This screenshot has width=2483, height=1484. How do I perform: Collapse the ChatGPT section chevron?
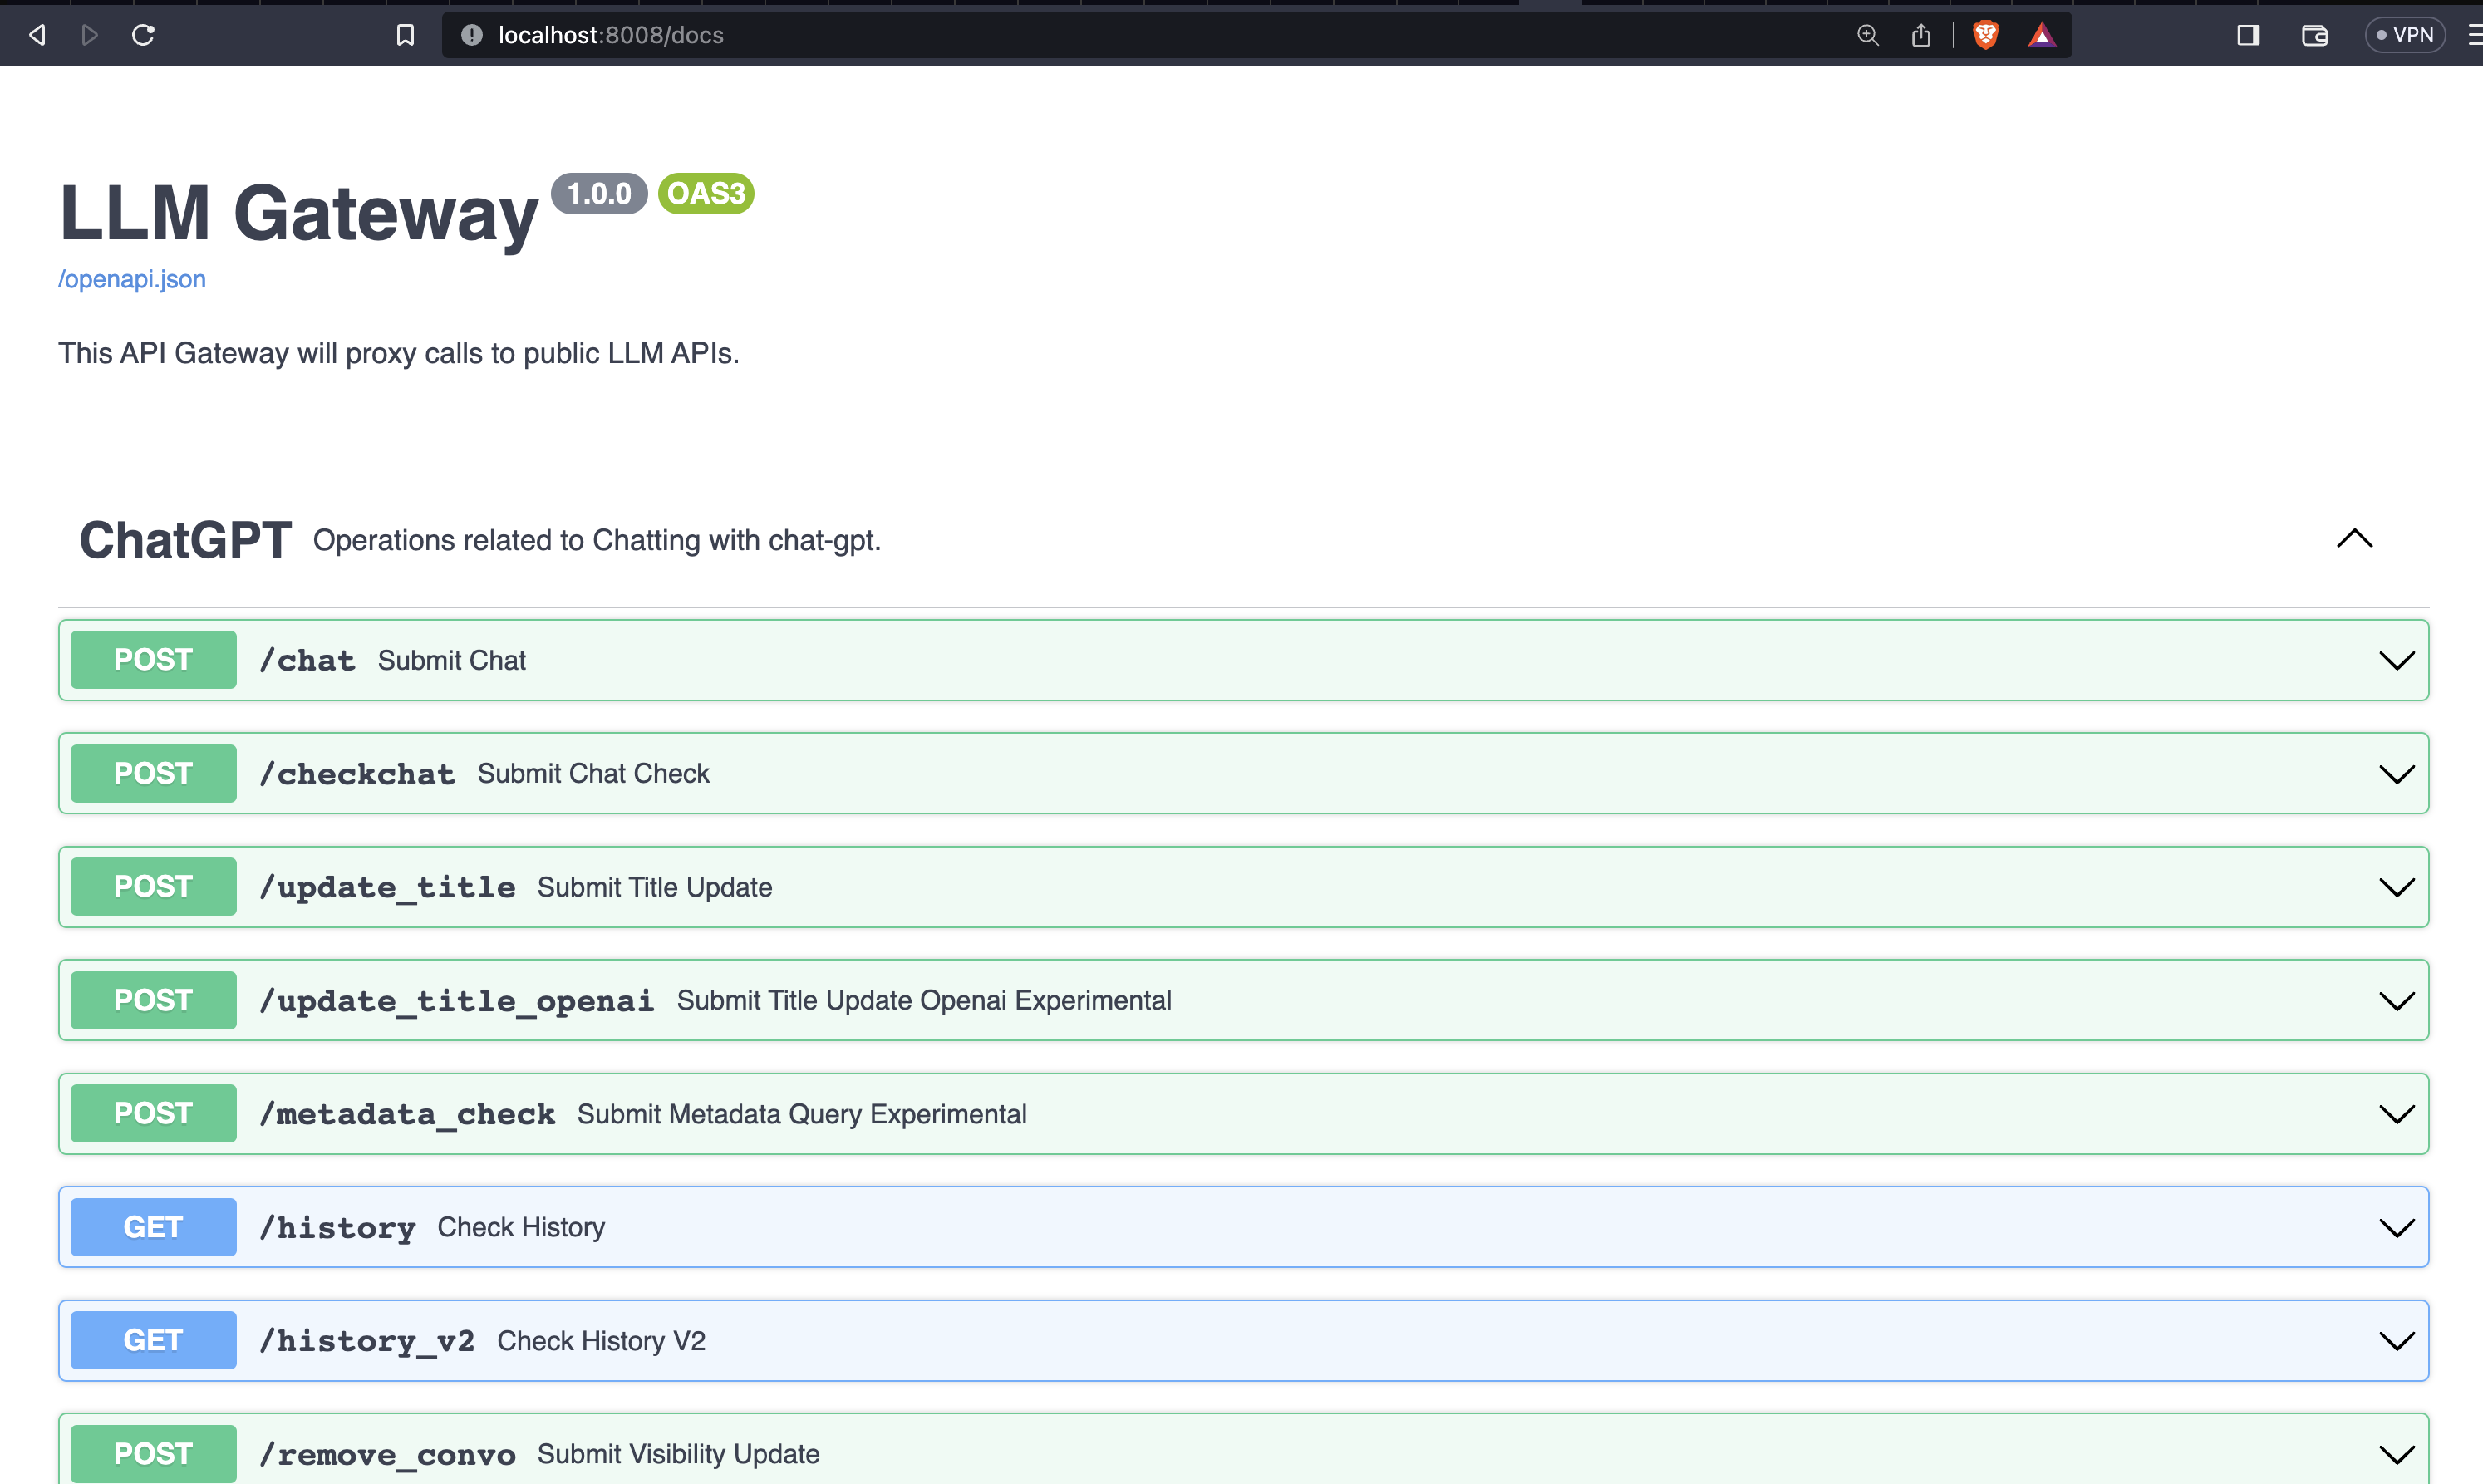click(2354, 539)
